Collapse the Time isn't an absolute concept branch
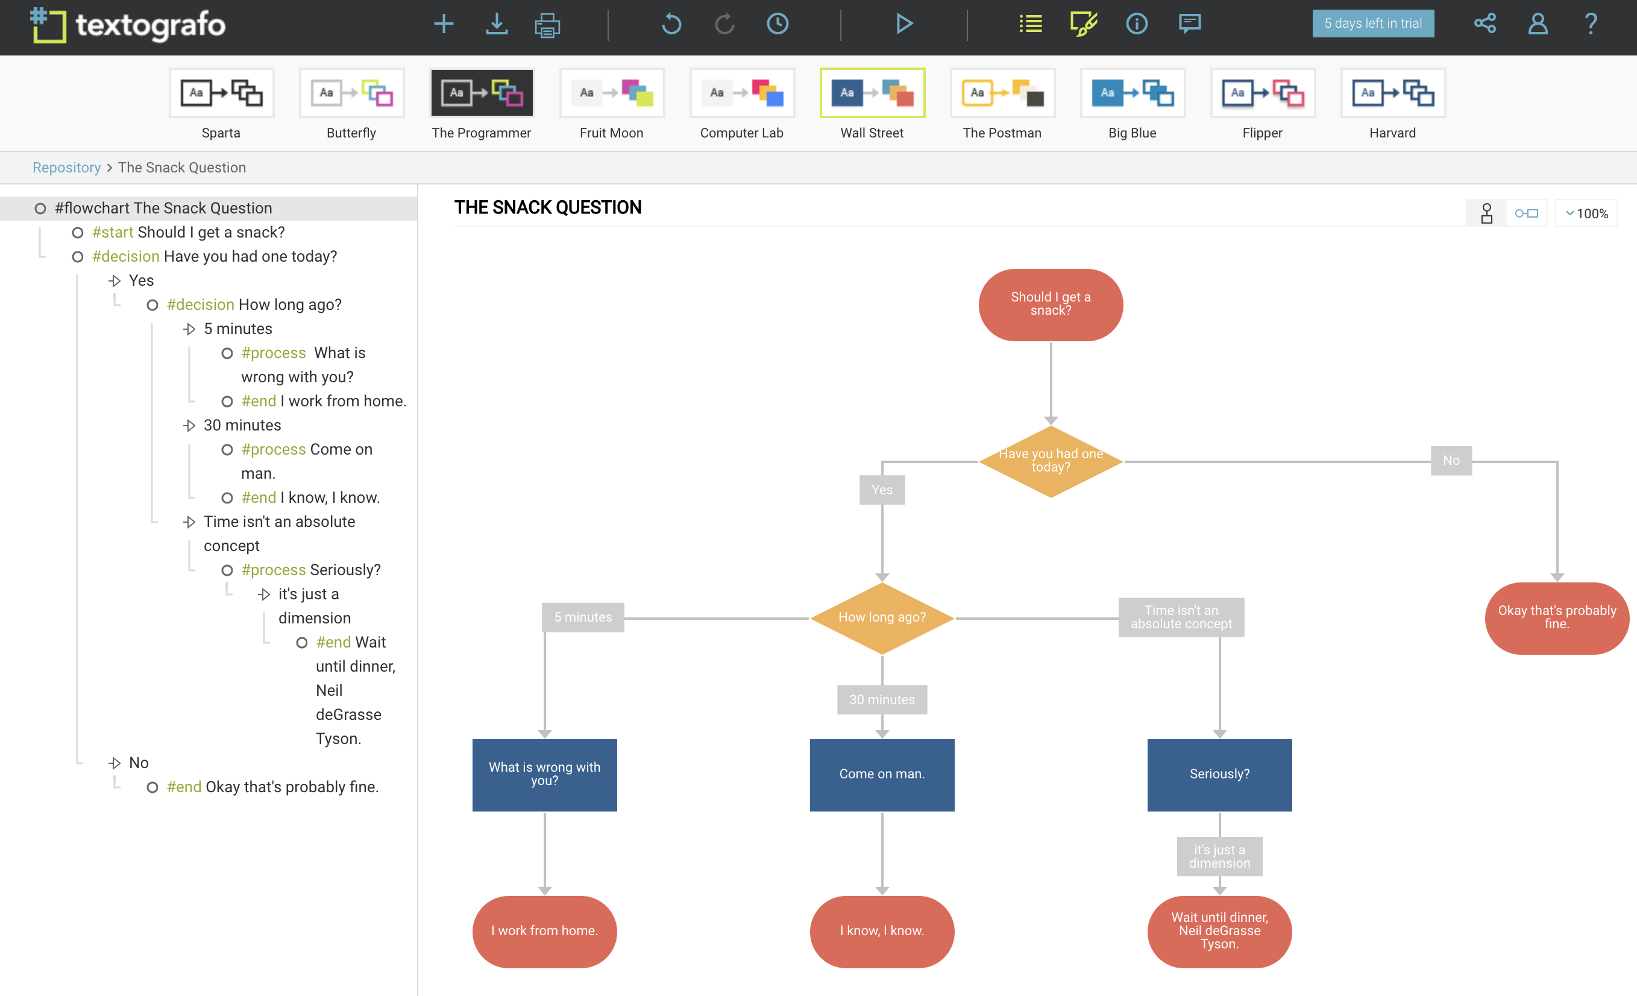This screenshot has width=1637, height=996. point(189,522)
